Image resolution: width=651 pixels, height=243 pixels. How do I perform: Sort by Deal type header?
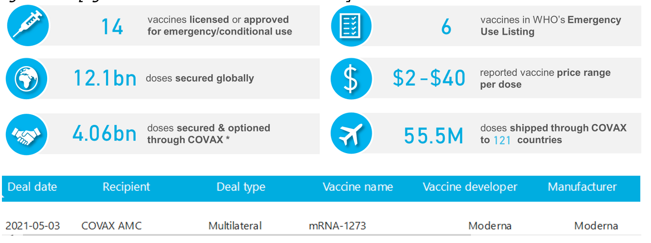tap(241, 187)
